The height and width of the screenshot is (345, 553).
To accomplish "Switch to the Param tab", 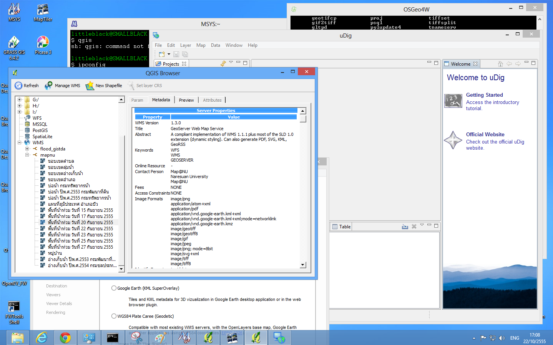I will [137, 100].
